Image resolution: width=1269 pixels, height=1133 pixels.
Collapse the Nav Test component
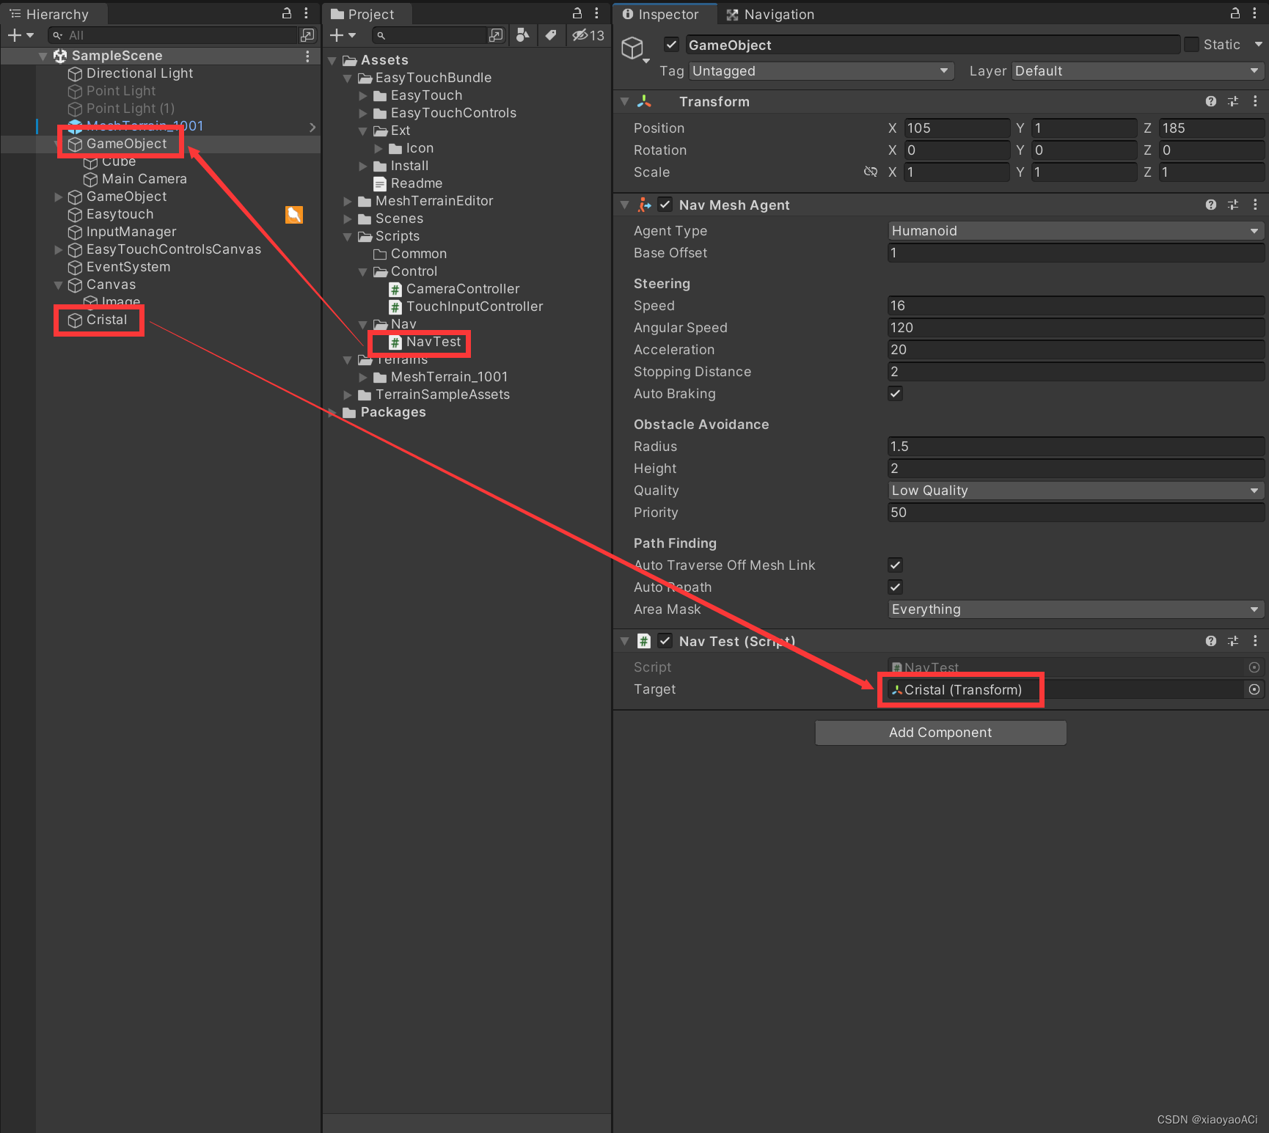pos(625,641)
